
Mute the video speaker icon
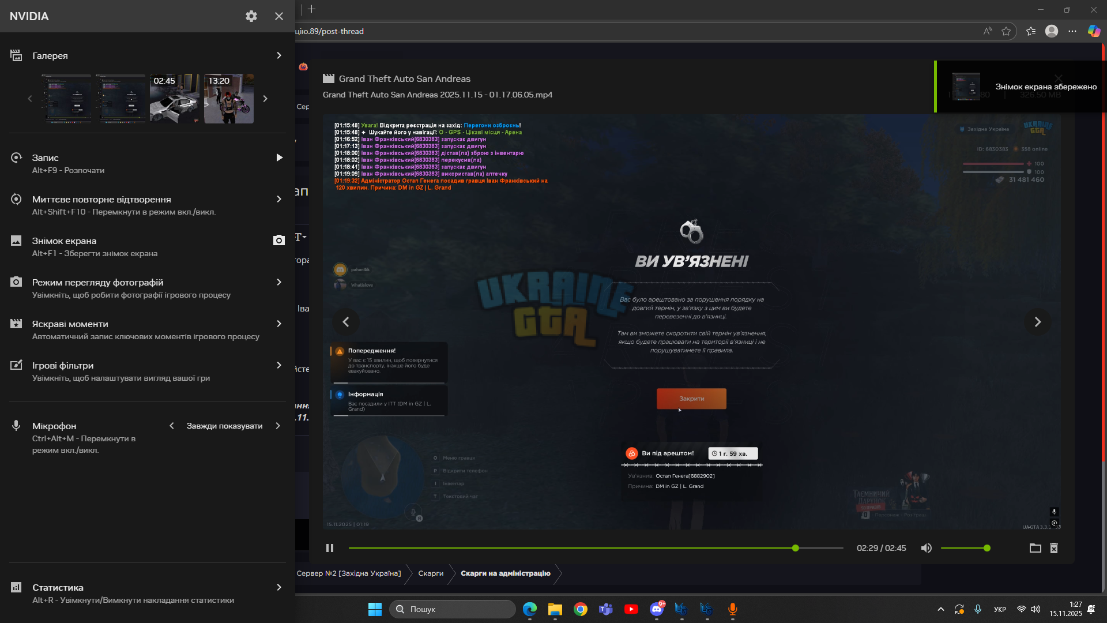coord(926,548)
